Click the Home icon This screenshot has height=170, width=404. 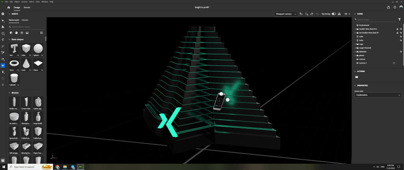point(9,7)
